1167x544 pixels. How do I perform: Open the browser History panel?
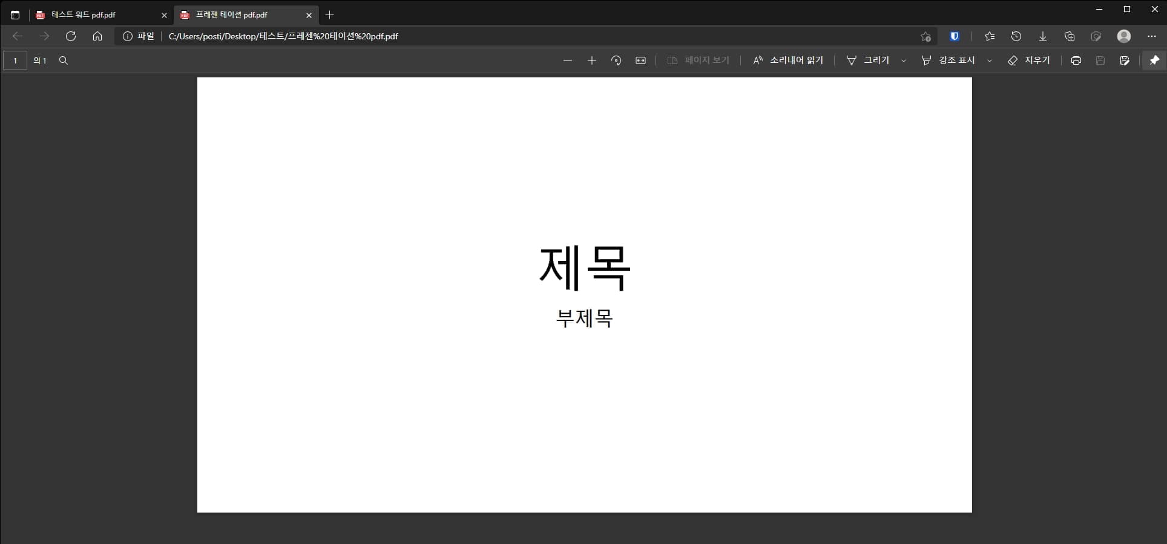[1016, 36]
